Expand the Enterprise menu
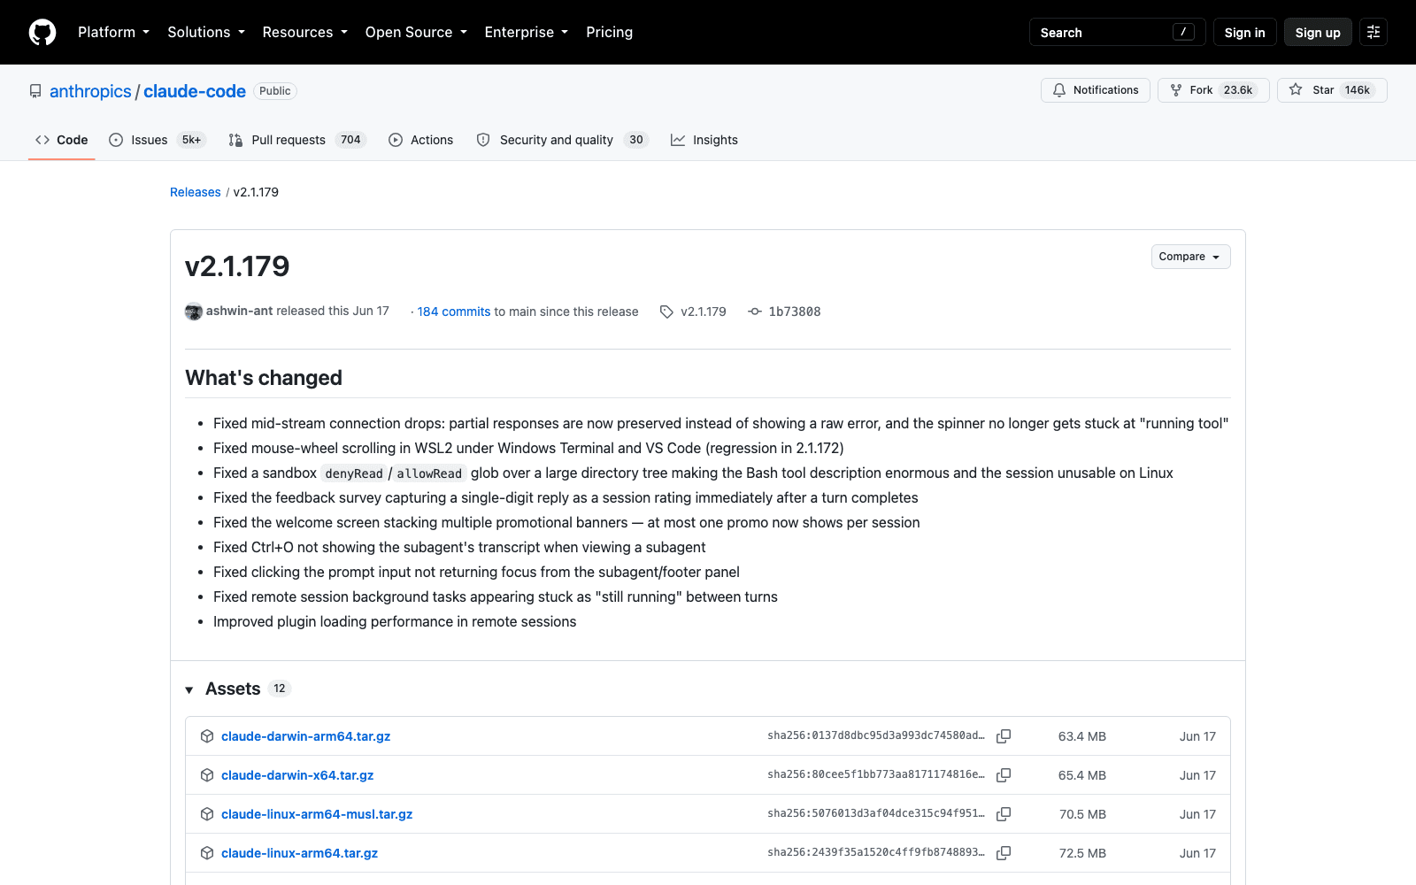The width and height of the screenshot is (1416, 885). tap(527, 32)
